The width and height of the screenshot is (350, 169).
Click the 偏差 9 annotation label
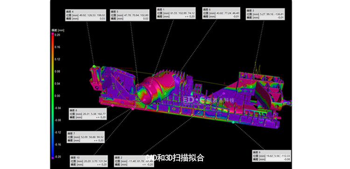pyautogui.click(x=272, y=156)
